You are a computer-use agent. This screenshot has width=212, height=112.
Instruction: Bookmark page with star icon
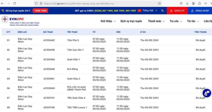159,3
